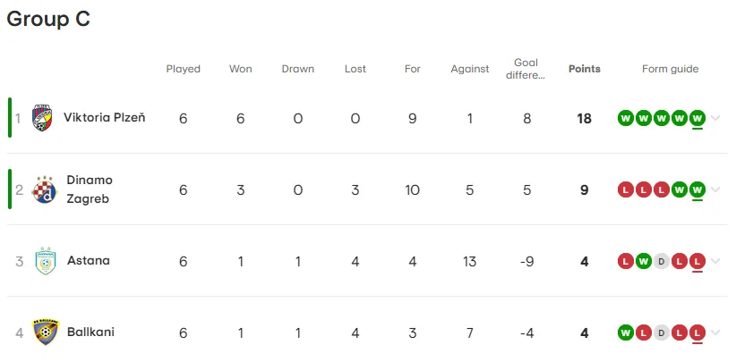Click the Ballkani team name

coord(90,332)
